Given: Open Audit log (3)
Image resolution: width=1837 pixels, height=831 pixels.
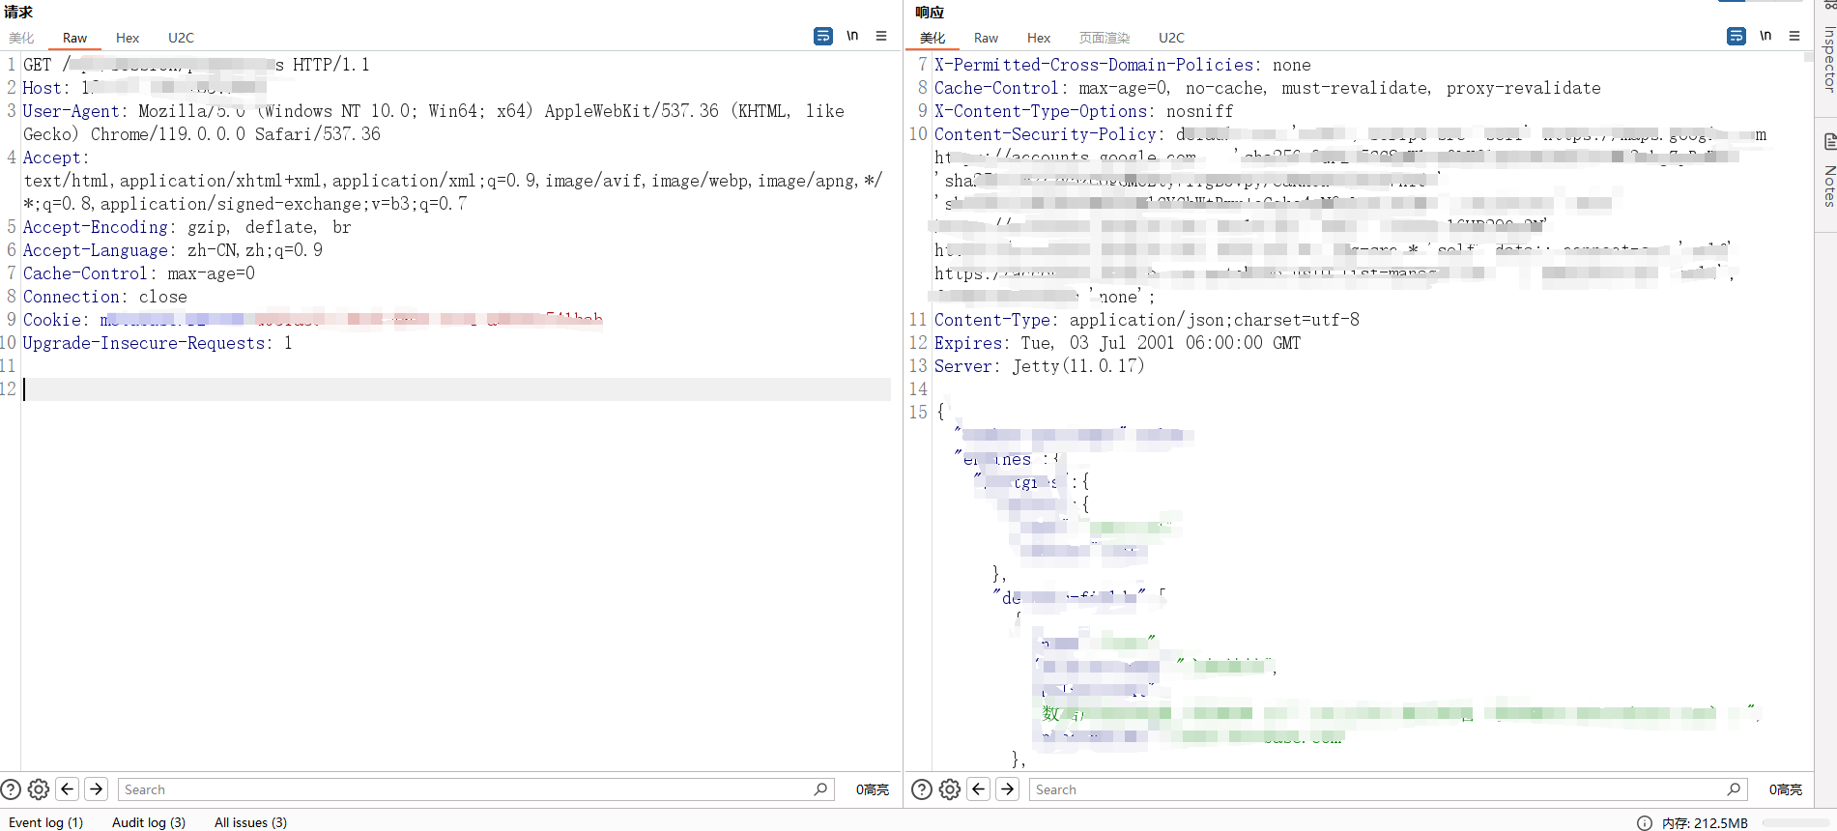Looking at the screenshot, I should coord(149,822).
